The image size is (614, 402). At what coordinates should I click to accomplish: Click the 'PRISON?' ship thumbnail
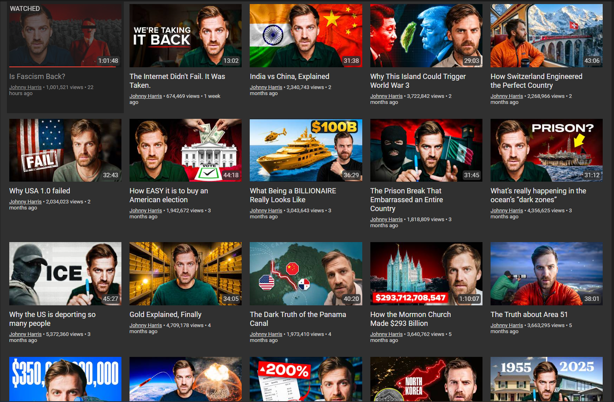click(x=547, y=150)
